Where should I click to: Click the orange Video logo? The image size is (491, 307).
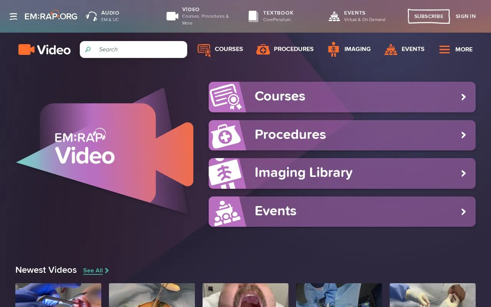click(44, 50)
